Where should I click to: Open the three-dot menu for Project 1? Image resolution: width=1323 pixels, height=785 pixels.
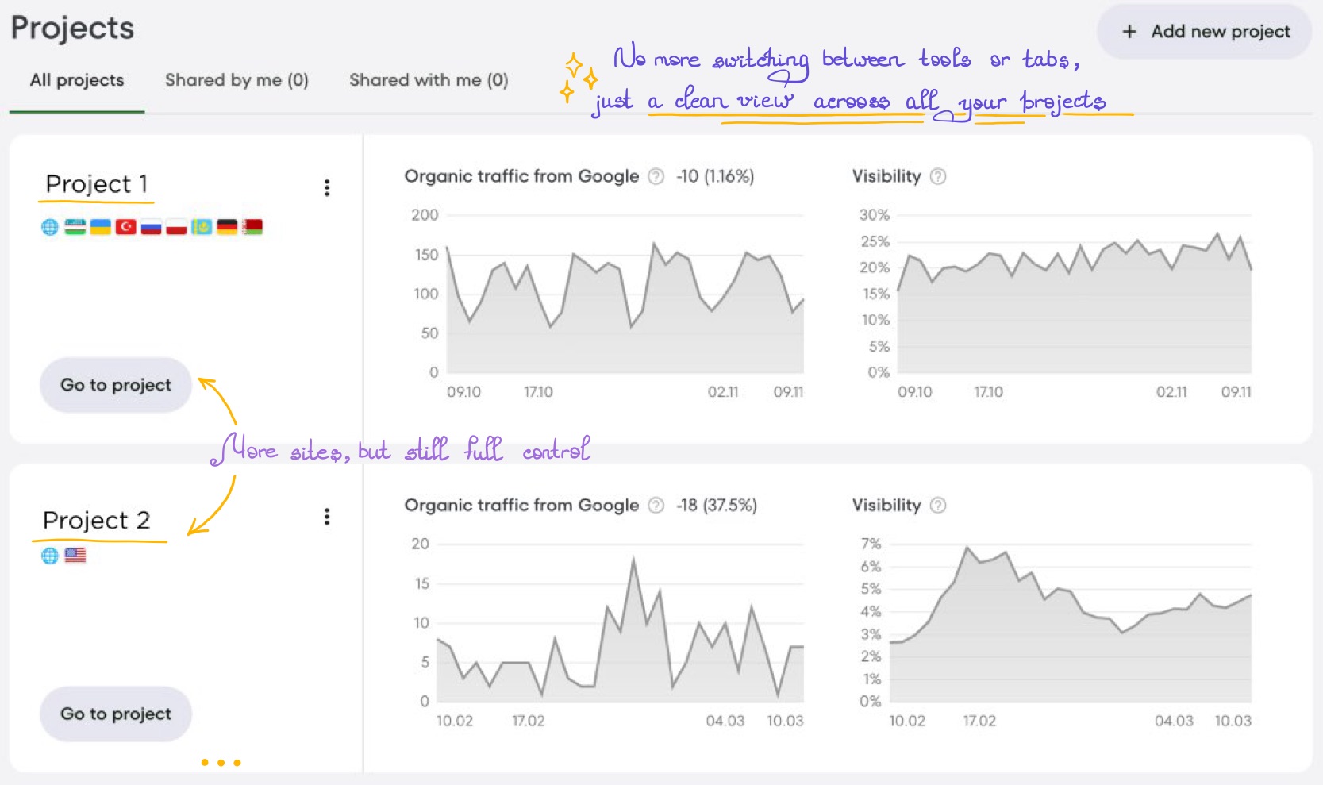326,187
